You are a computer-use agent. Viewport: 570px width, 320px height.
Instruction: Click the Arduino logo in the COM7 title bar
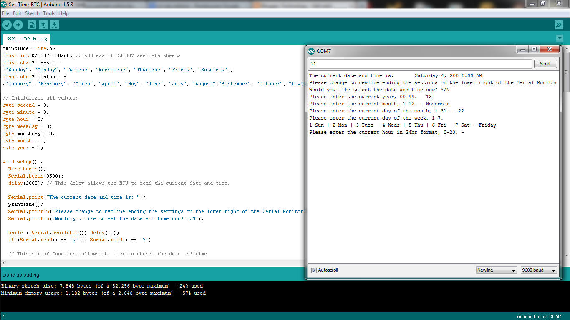pyautogui.click(x=311, y=51)
